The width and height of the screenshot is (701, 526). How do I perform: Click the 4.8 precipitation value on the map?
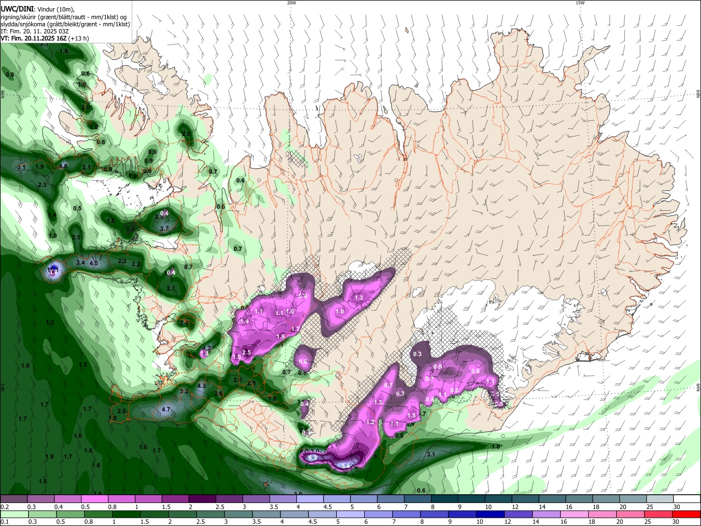(x=63, y=166)
